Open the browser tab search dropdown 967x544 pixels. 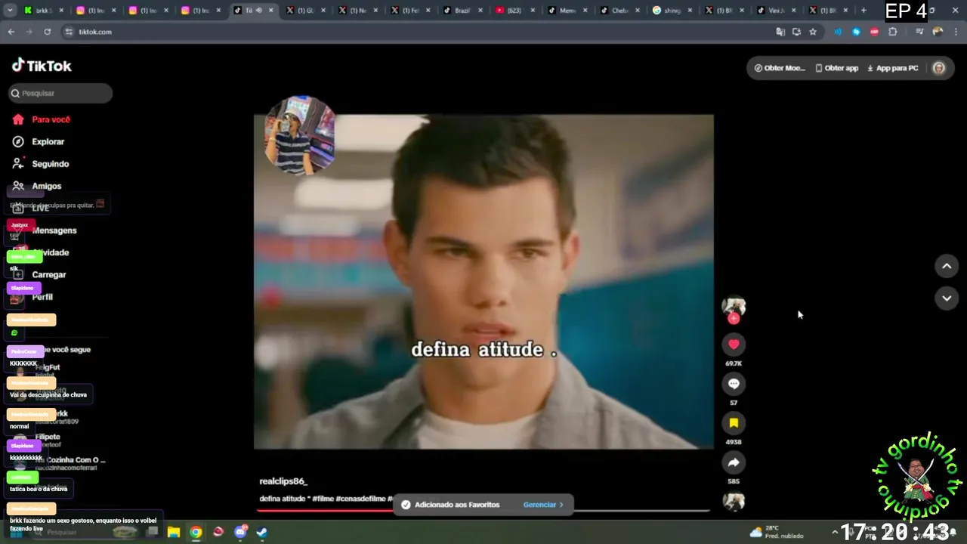click(x=11, y=11)
